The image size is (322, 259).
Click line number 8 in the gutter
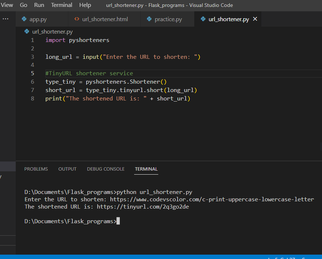(32, 98)
